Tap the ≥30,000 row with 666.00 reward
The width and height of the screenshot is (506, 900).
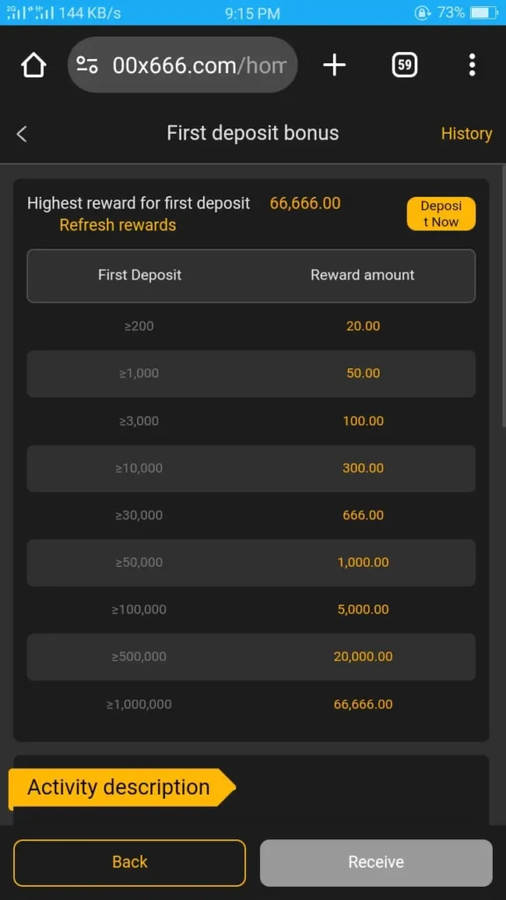[251, 515]
